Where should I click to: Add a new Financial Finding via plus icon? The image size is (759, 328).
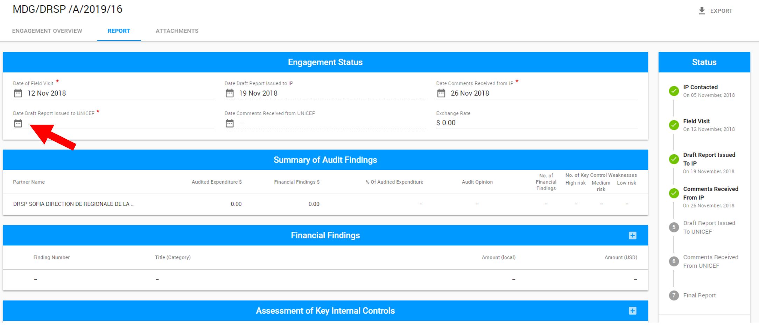(x=632, y=235)
